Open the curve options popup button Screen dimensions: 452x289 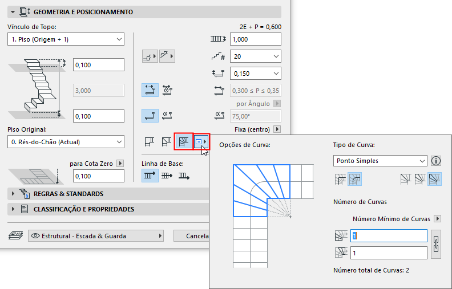point(201,141)
